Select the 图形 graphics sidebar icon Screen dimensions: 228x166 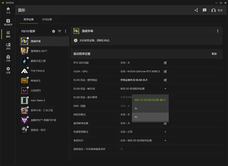(x=8, y=34)
